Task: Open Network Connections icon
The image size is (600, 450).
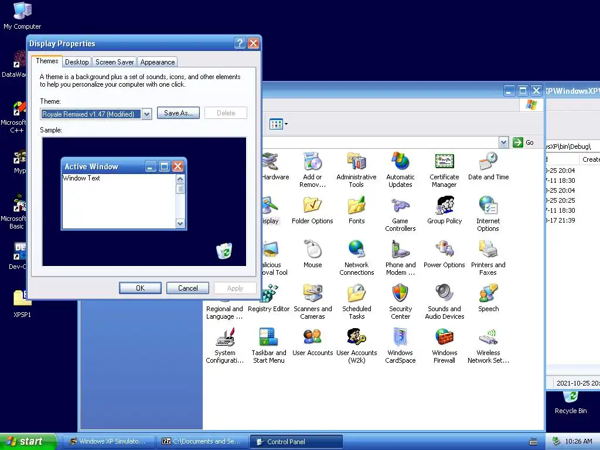Action: [357, 258]
